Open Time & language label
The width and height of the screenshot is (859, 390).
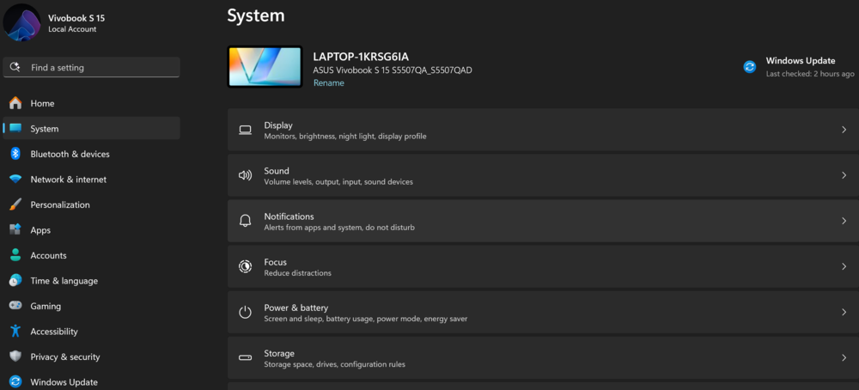tap(64, 281)
